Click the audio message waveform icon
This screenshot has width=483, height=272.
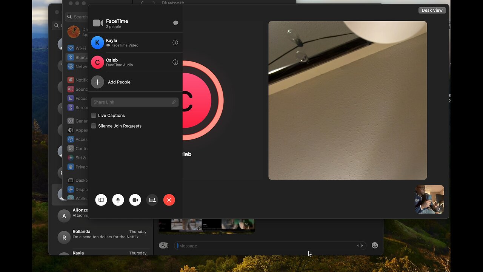tap(360, 246)
